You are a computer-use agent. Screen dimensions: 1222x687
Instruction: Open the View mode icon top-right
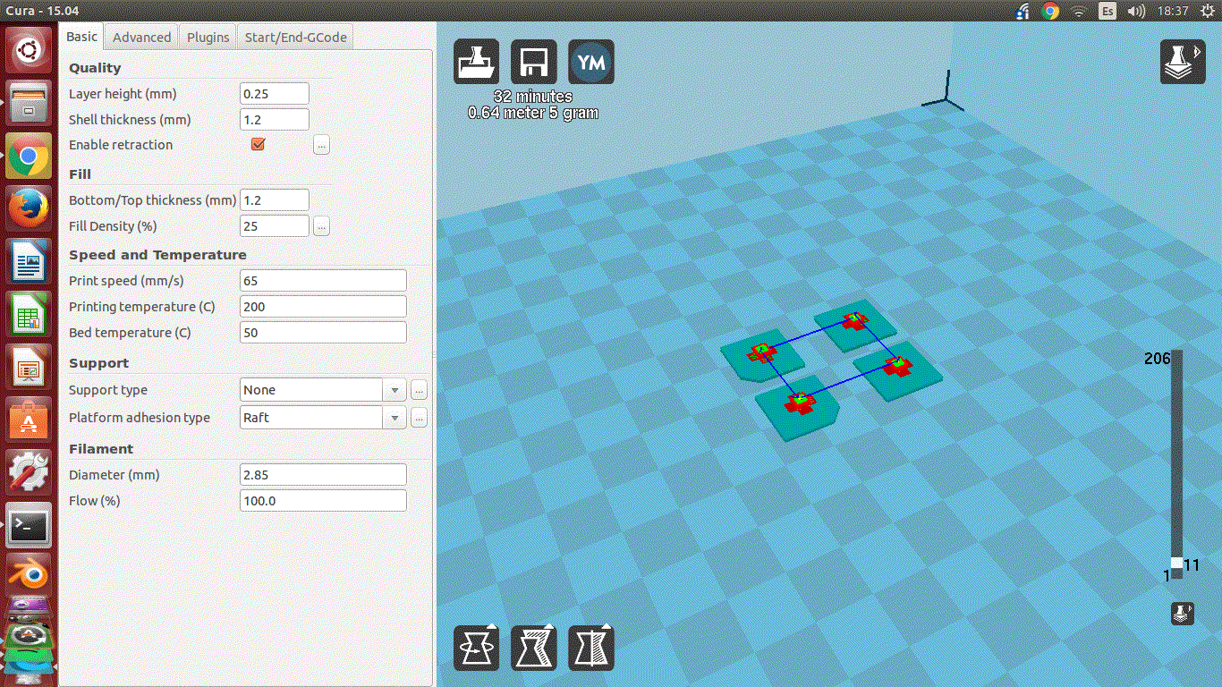[x=1183, y=62]
